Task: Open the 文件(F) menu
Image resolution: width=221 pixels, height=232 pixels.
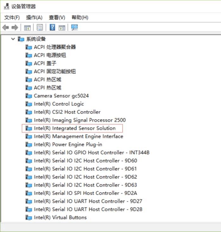Action: (12, 17)
